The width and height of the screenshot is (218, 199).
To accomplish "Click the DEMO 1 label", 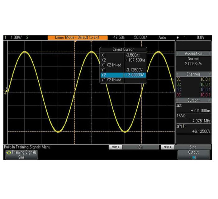I will click(x=168, y=147).
